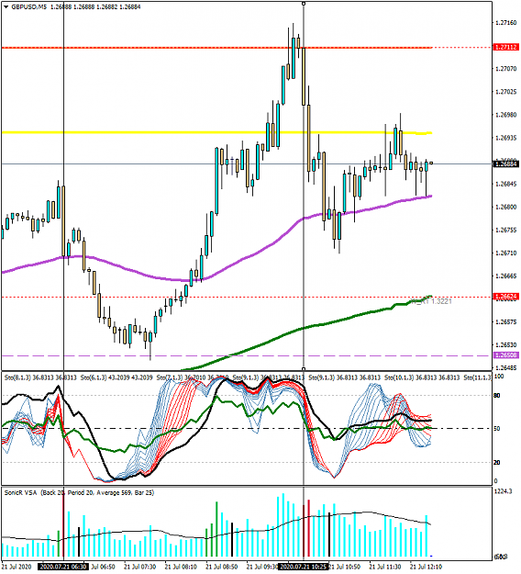Click the Sto(6.1.3) 43.2039 indicator label
The height and width of the screenshot is (574, 521).
(x=116, y=377)
